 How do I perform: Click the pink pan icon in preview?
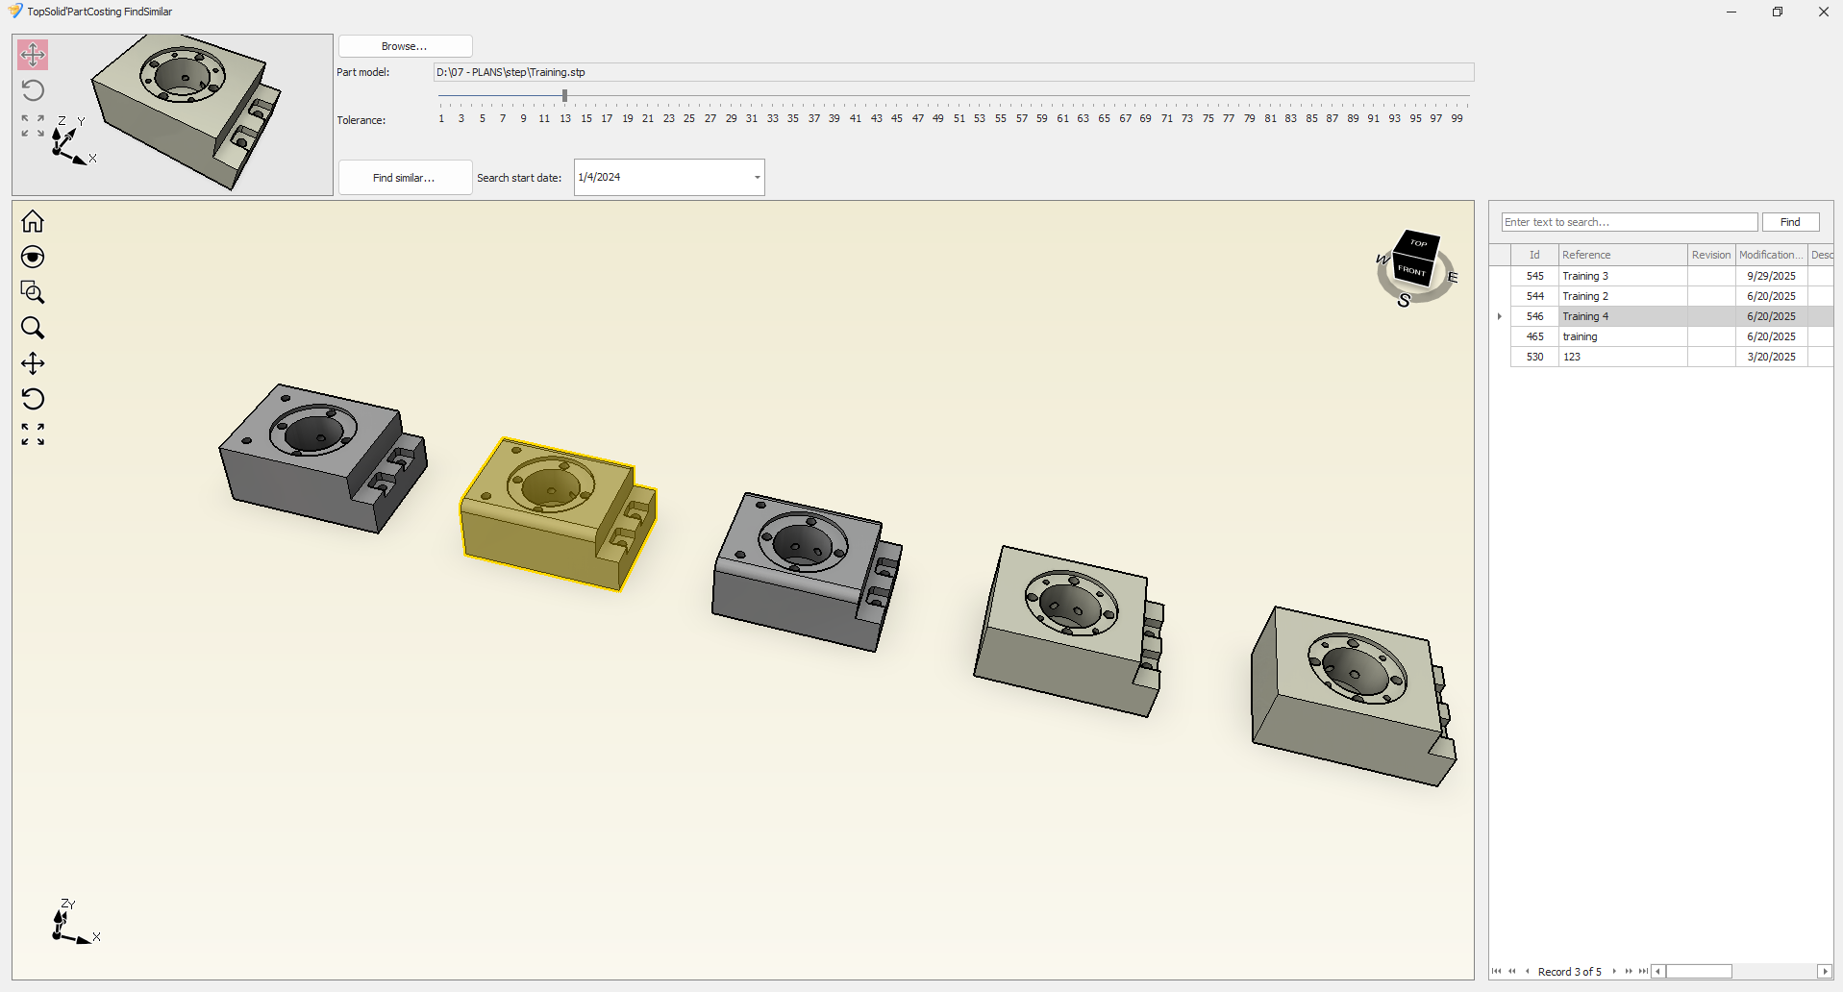click(x=33, y=55)
